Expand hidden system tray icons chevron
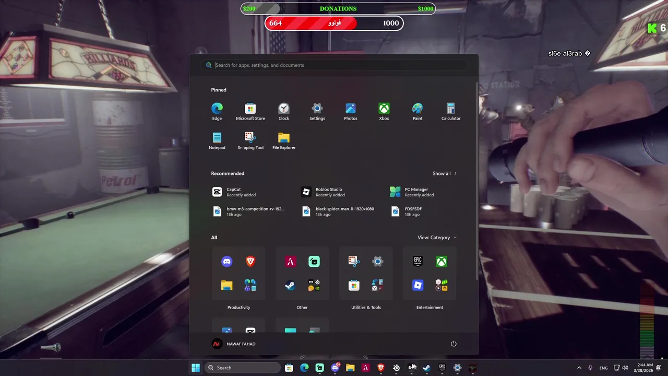668x376 pixels. 579,368
